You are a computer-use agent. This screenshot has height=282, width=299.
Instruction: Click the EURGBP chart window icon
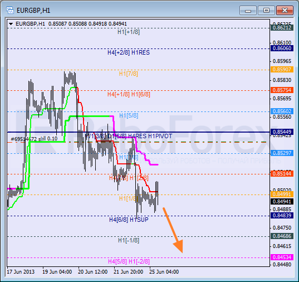pyautogui.click(x=9, y=10)
